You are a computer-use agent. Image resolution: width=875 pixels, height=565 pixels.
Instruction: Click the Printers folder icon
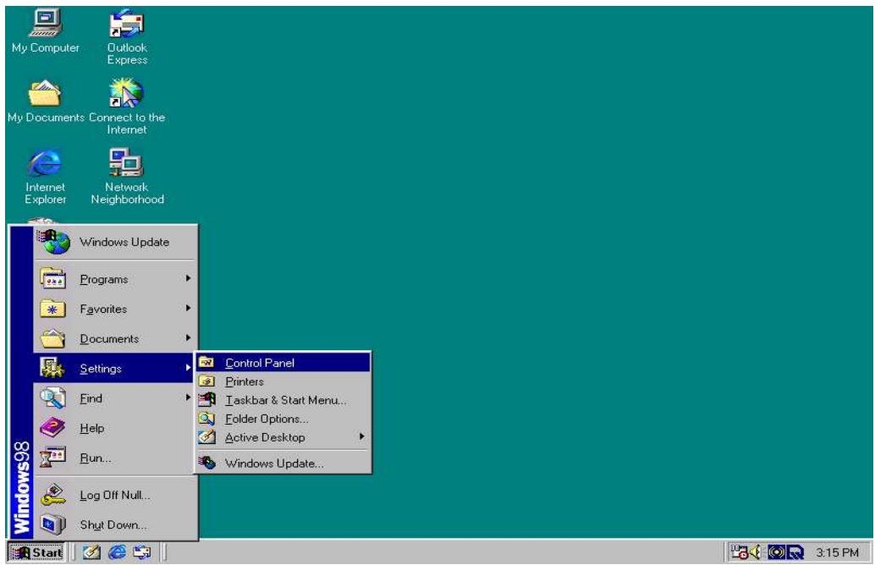pyautogui.click(x=207, y=381)
